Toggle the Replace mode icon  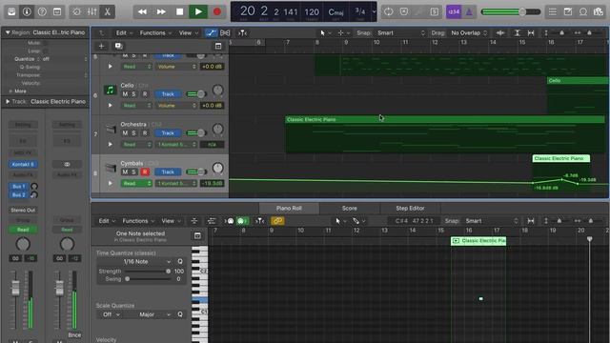coord(404,11)
